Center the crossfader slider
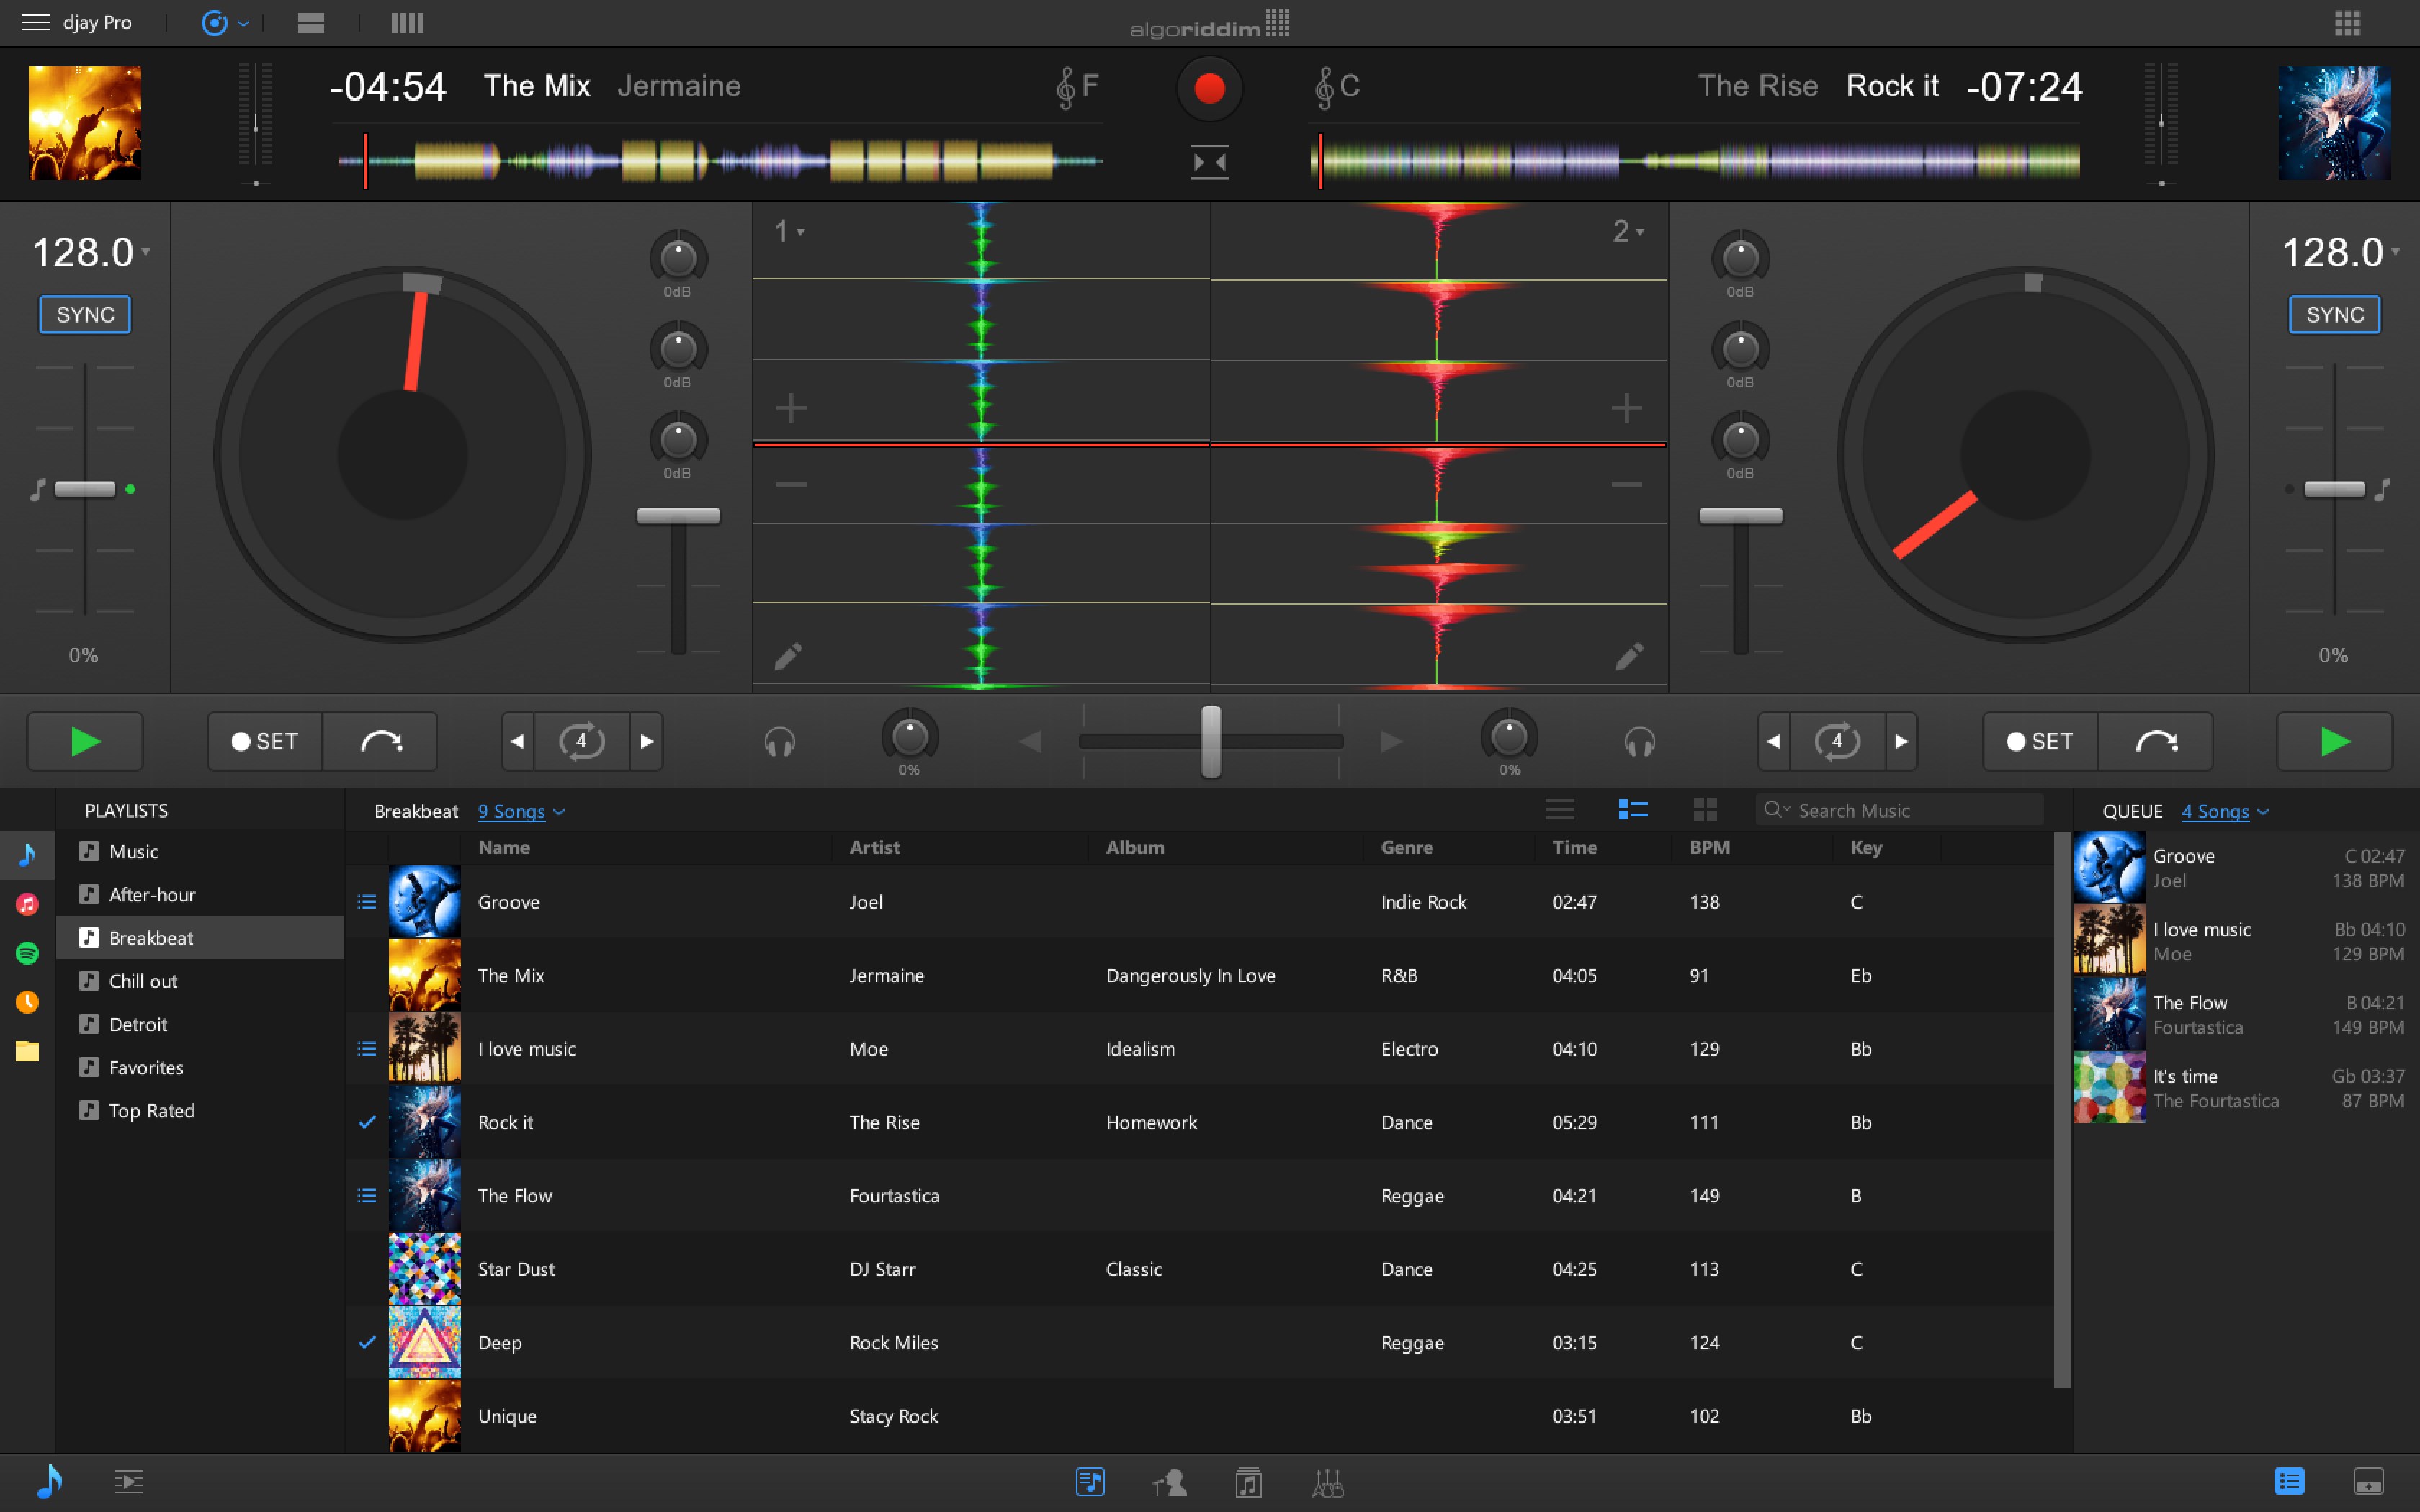Screen dimensions: 2420x1512 coord(1211,741)
